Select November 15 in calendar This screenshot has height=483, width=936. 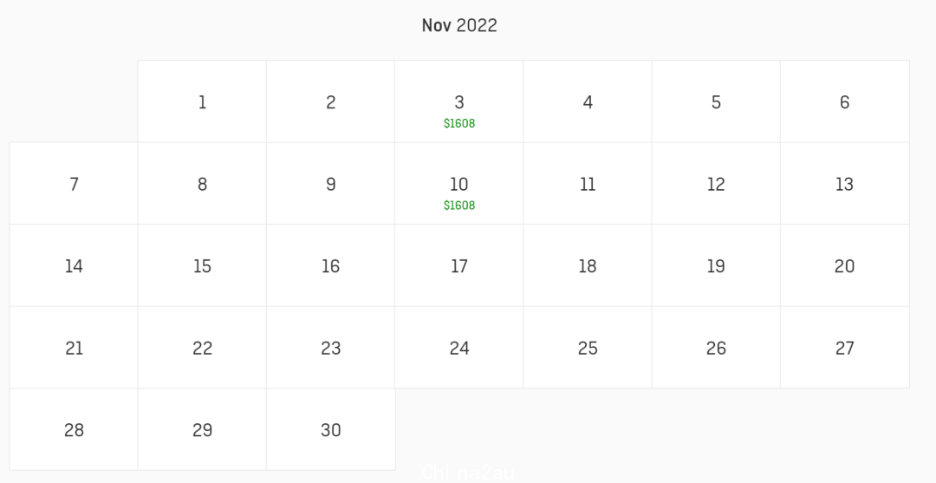tap(202, 265)
